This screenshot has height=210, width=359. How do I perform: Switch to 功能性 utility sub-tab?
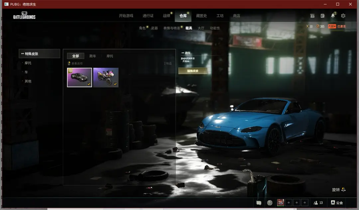click(215, 28)
